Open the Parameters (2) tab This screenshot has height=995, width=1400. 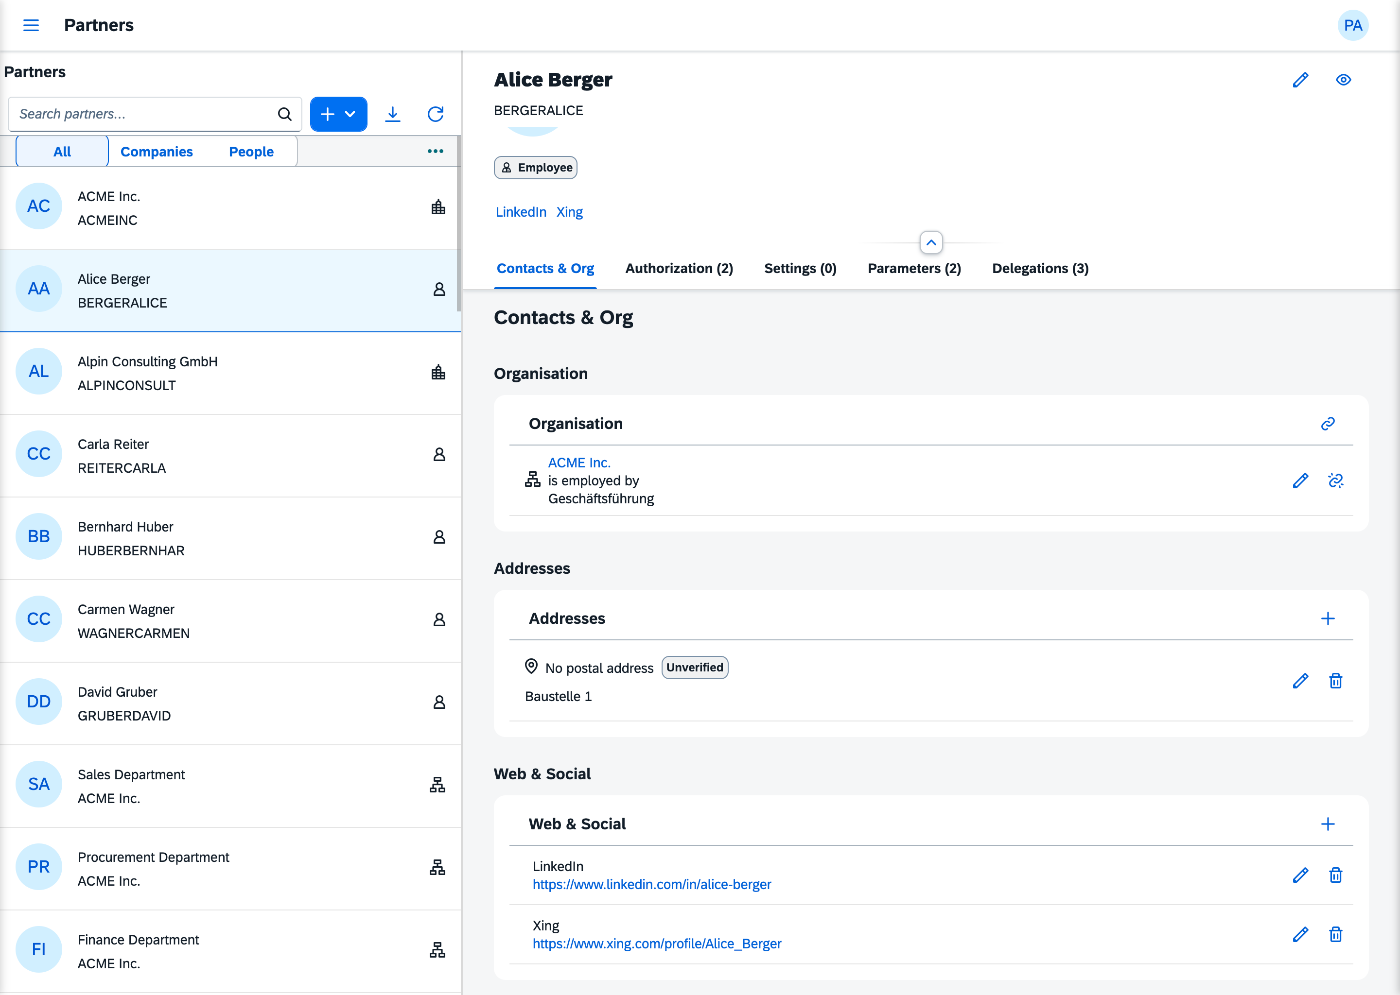pos(914,268)
